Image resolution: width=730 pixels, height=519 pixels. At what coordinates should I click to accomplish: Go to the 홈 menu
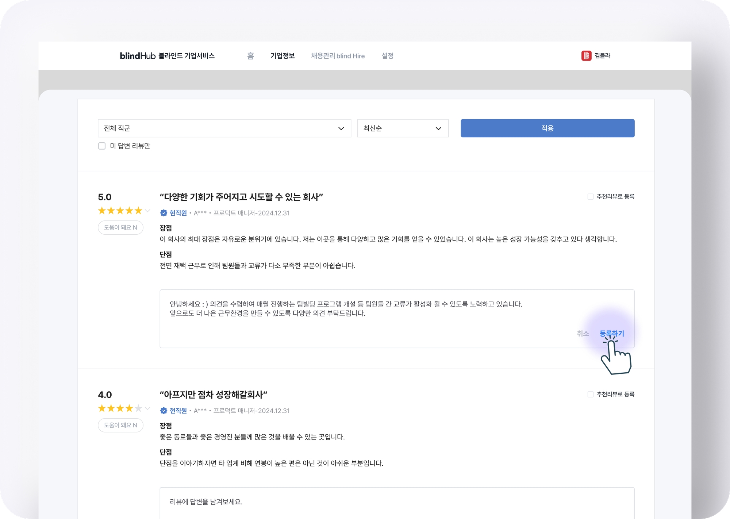pyautogui.click(x=250, y=56)
